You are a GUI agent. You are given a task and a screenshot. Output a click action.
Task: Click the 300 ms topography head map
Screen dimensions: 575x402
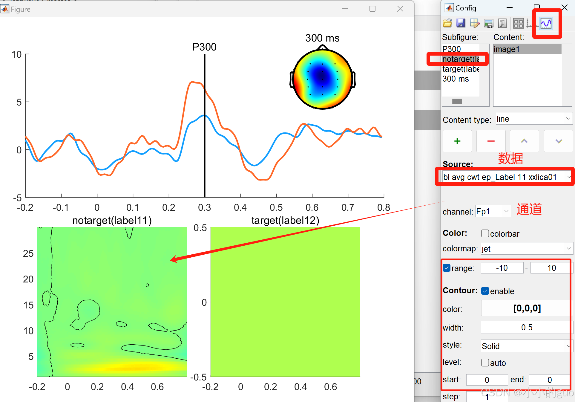[x=323, y=78]
